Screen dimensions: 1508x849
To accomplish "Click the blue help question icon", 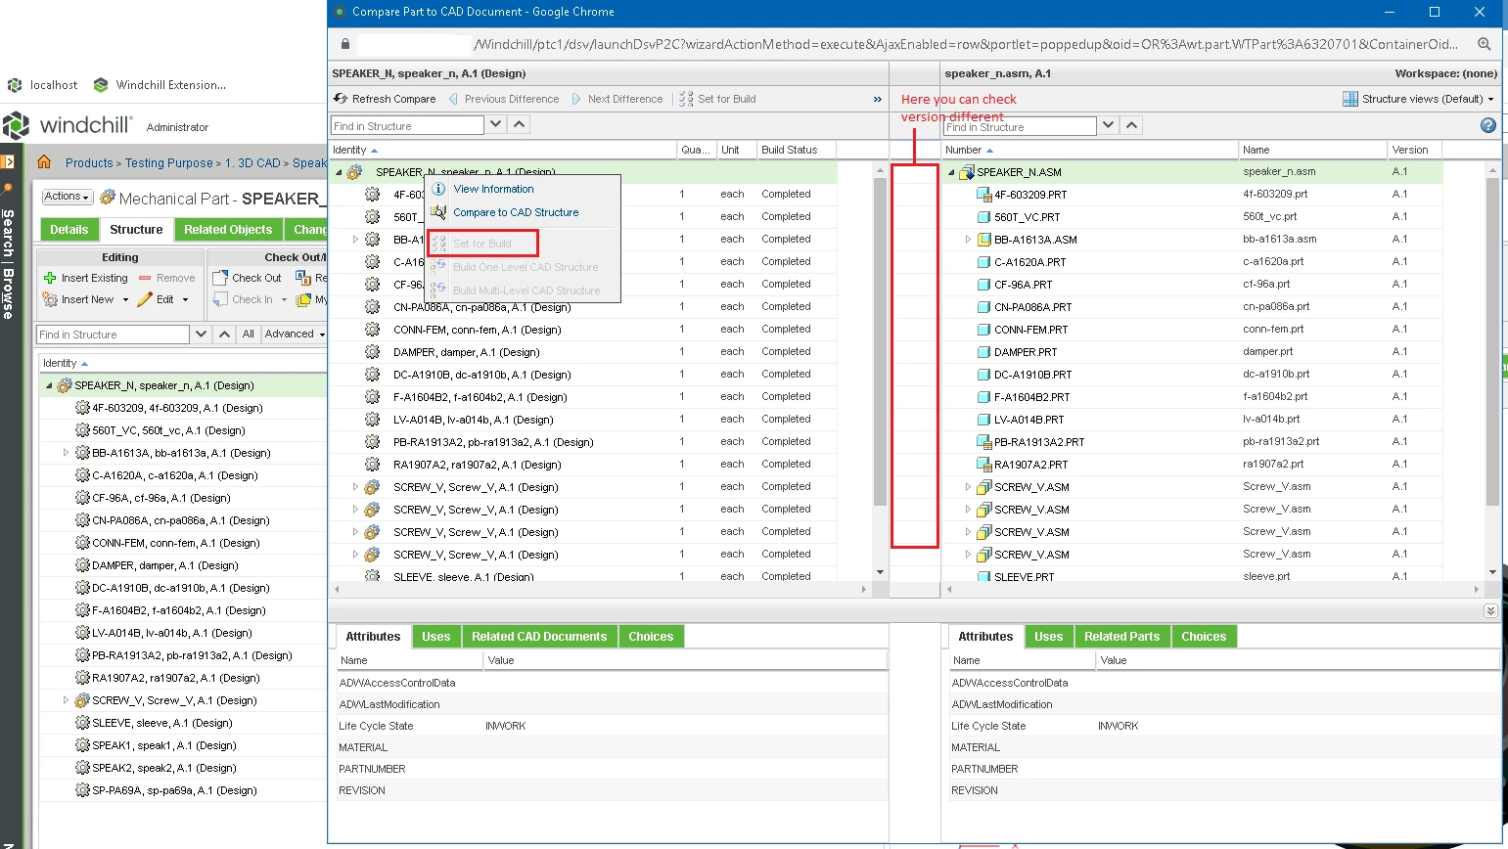I will tap(1488, 125).
